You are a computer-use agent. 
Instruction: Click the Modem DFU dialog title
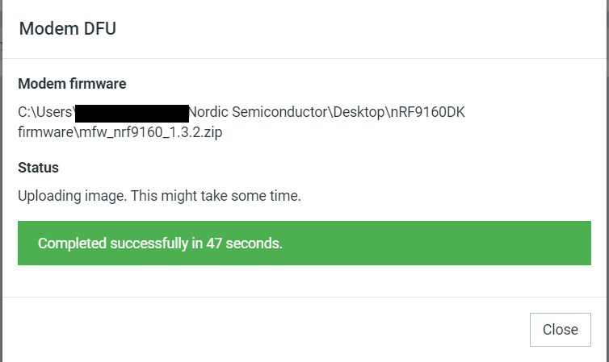[x=68, y=29]
